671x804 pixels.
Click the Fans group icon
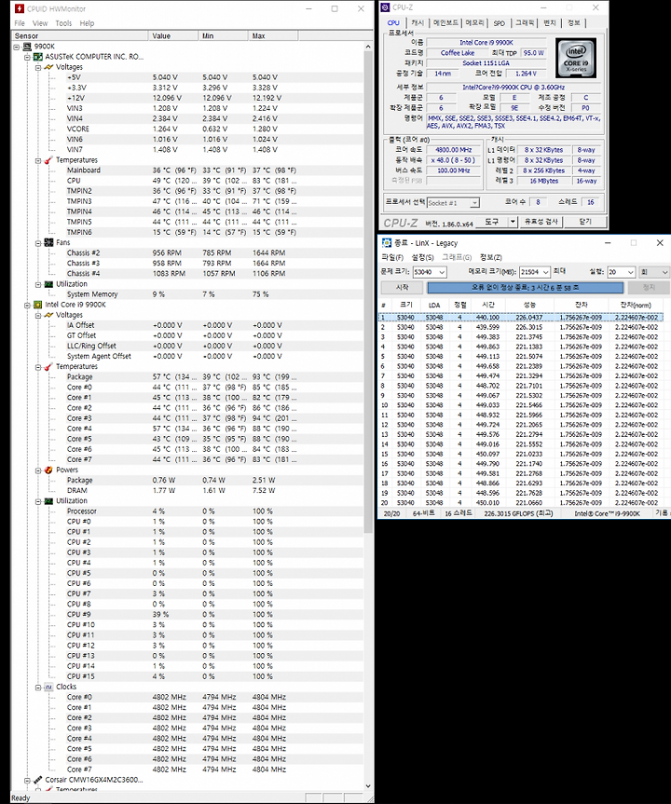pyautogui.click(x=48, y=242)
